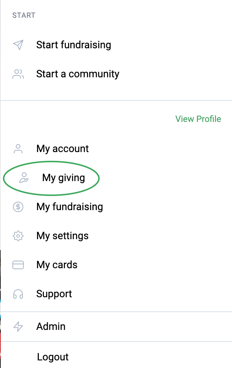Open the Support section

click(54, 294)
